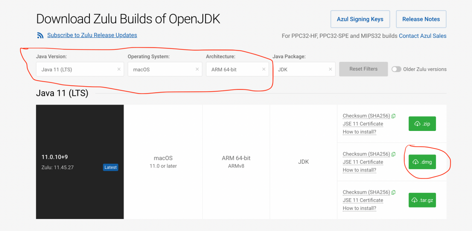Click Reset Filters button
472x231 pixels.
point(363,69)
